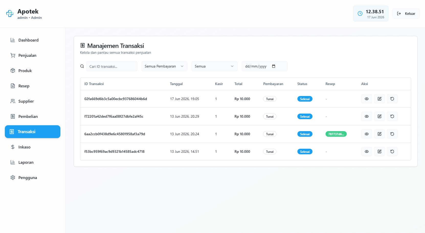Edit transaction f72201a42ded
Screen dimensions: 425x233
point(379,116)
